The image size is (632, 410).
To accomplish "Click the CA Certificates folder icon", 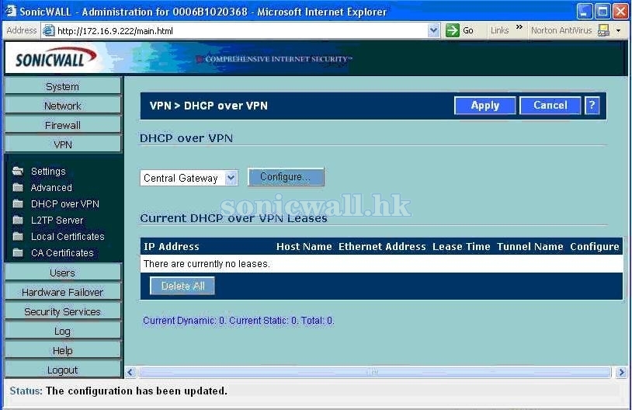I will pyautogui.click(x=18, y=253).
